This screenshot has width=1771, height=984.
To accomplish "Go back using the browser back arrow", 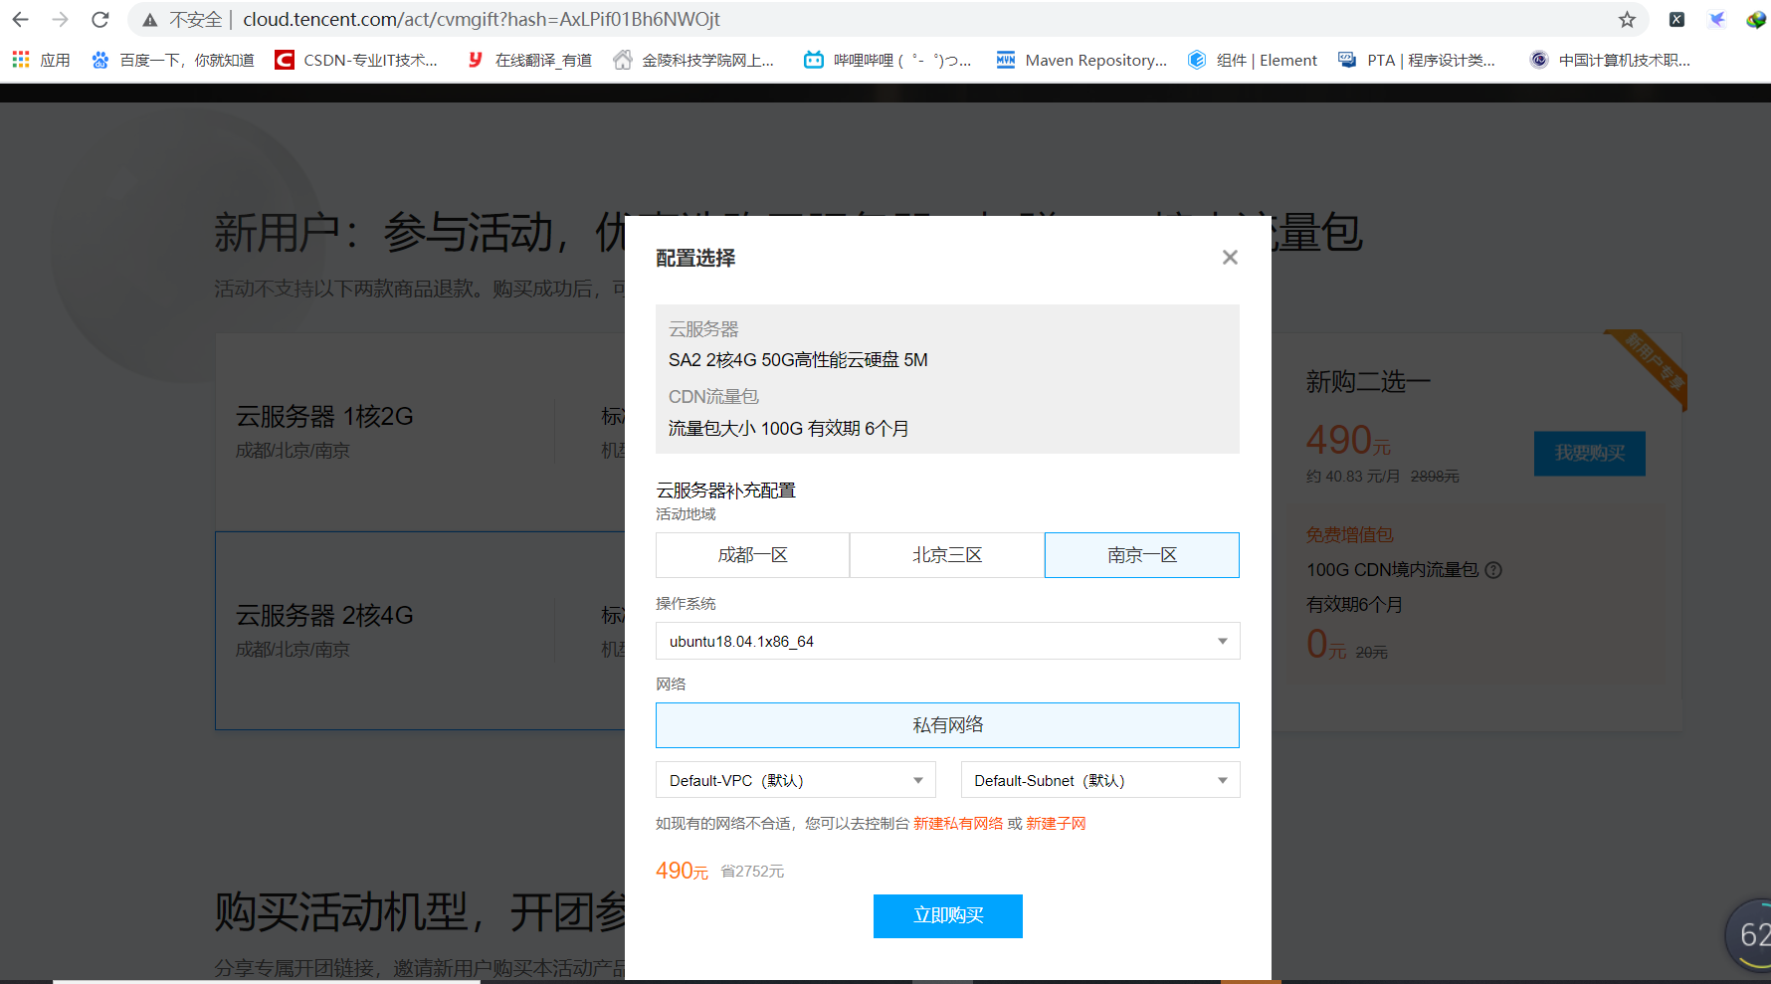I will click(x=20, y=19).
